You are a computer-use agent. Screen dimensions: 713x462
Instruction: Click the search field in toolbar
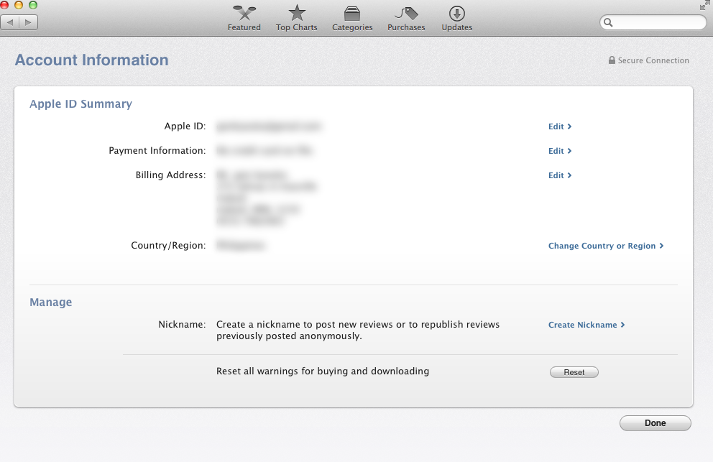coord(653,22)
